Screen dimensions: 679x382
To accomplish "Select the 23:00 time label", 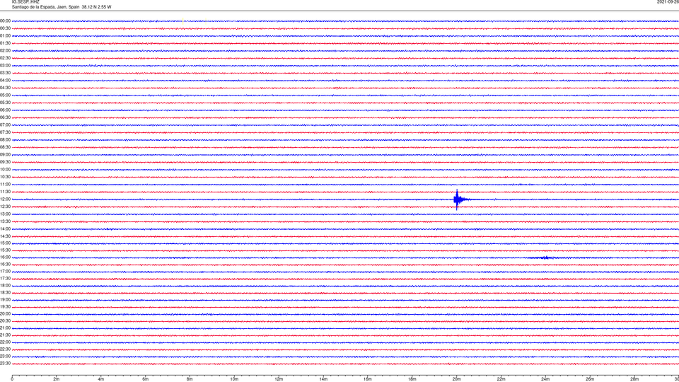I will point(5,357).
